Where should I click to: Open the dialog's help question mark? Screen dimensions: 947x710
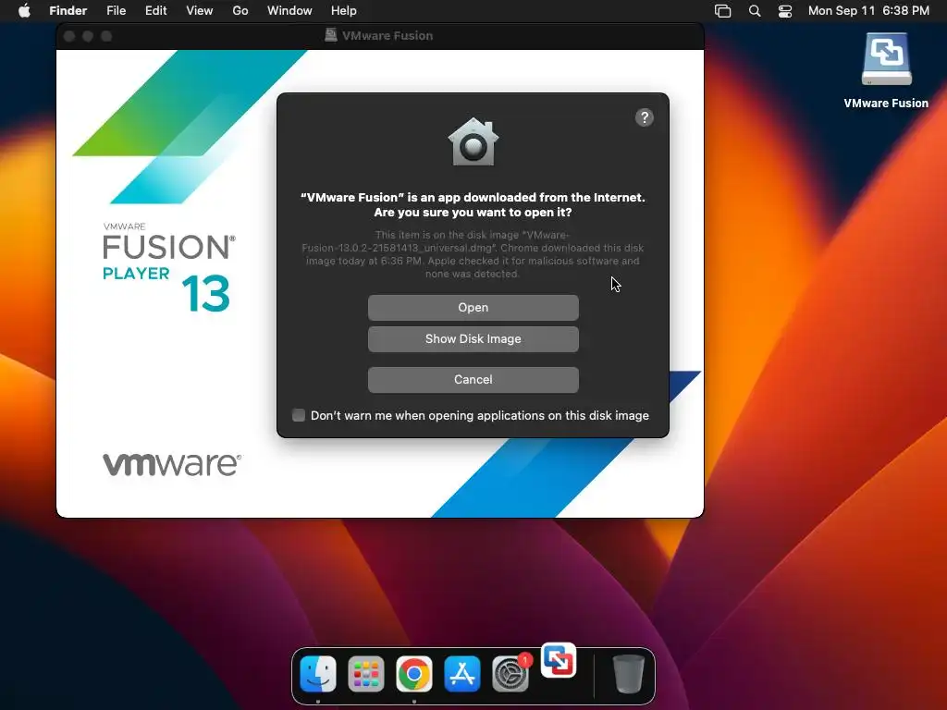[645, 117]
